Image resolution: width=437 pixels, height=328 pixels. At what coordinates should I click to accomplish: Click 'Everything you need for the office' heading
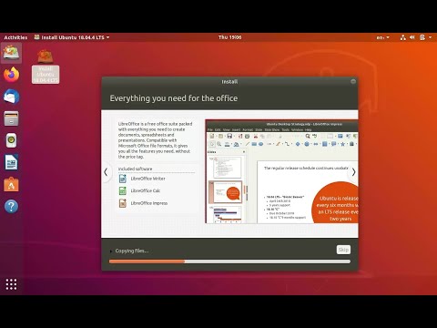click(174, 98)
